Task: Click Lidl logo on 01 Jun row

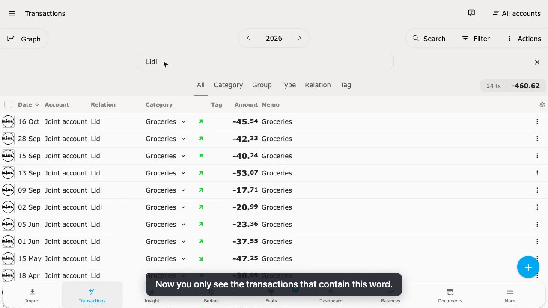Action: coord(8,241)
